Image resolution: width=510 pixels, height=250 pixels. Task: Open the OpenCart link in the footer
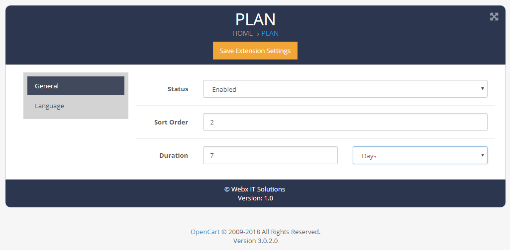(205, 232)
